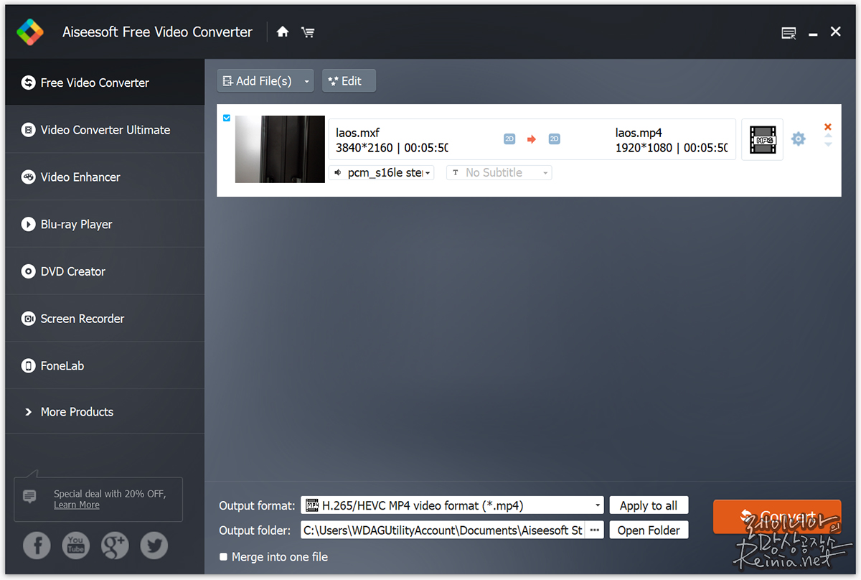861x580 pixels.
Task: Click the Open Folder button
Action: coord(649,530)
